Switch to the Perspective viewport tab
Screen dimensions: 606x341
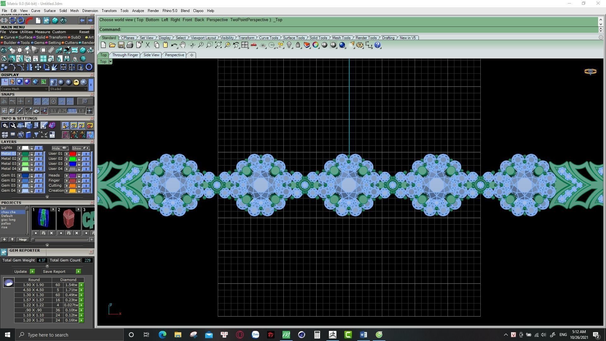pyautogui.click(x=174, y=55)
